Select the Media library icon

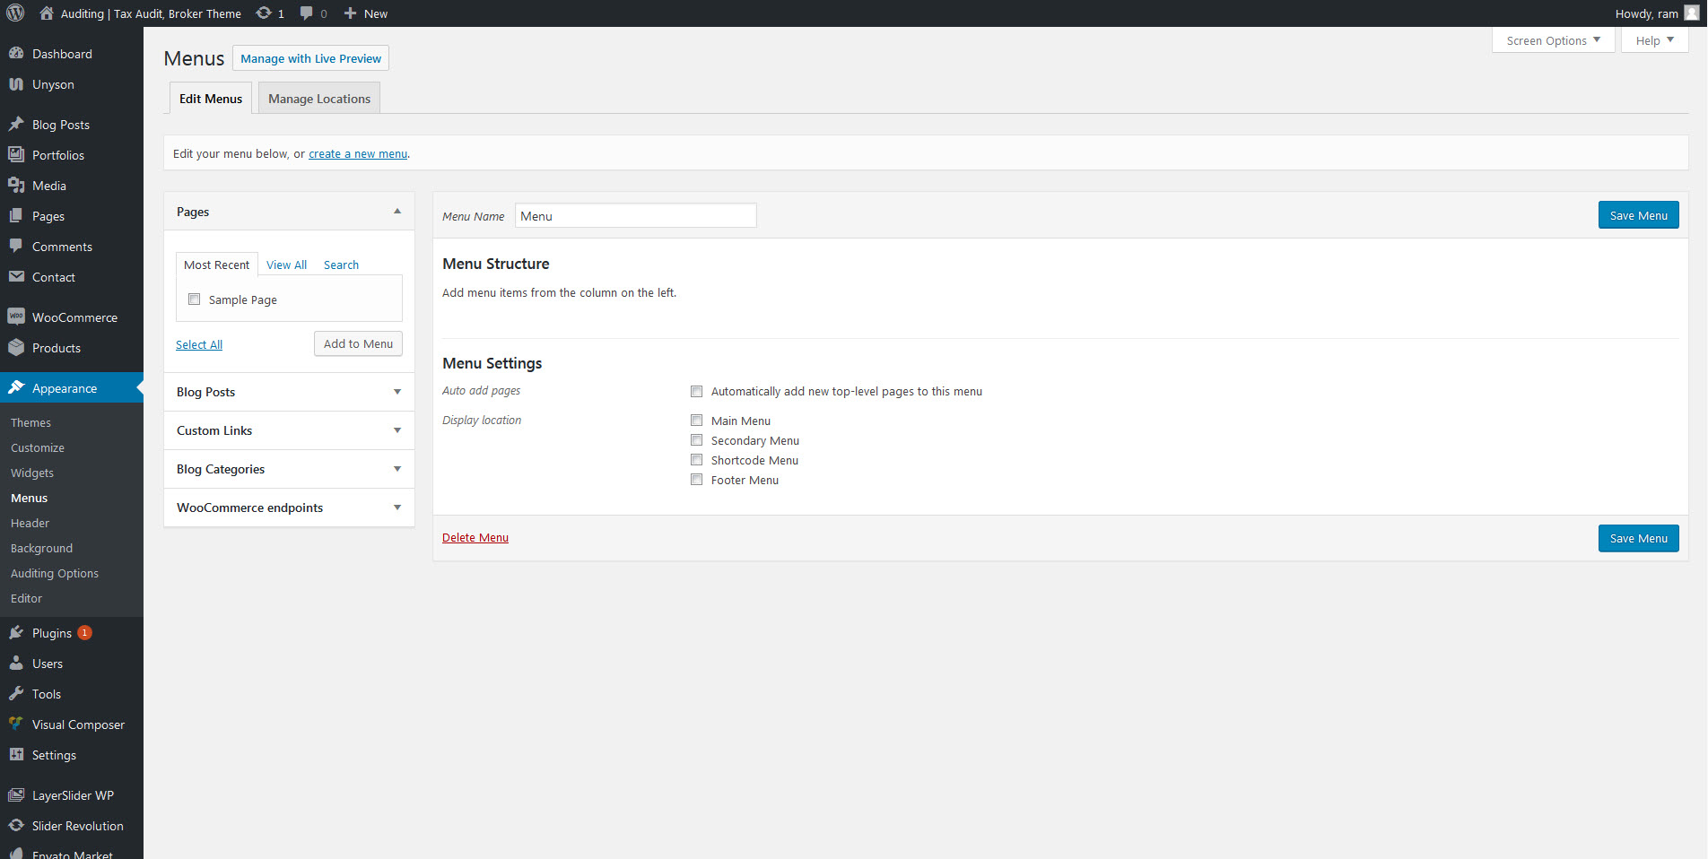[17, 185]
